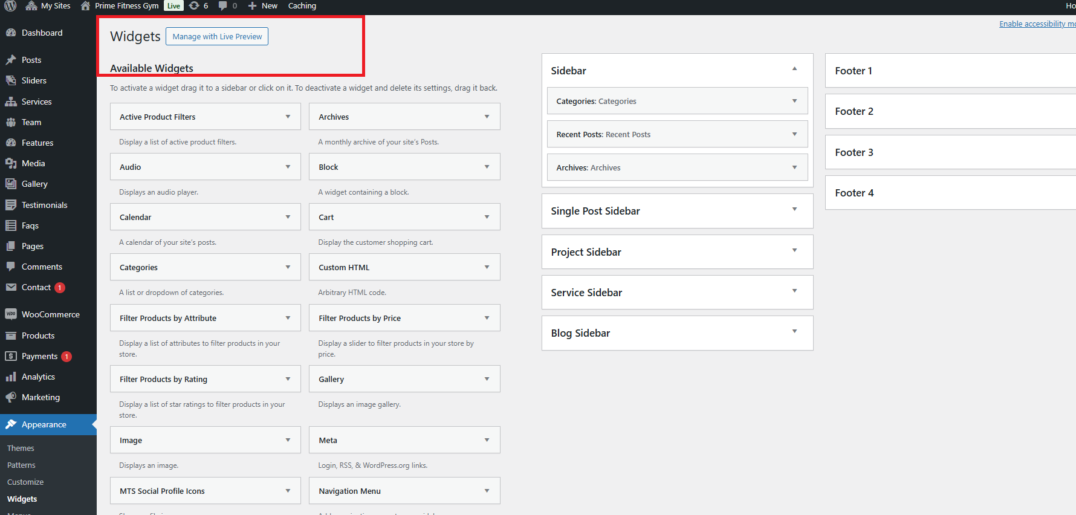Open the updates icon showing 6
The height and width of the screenshot is (515, 1076).
click(194, 6)
